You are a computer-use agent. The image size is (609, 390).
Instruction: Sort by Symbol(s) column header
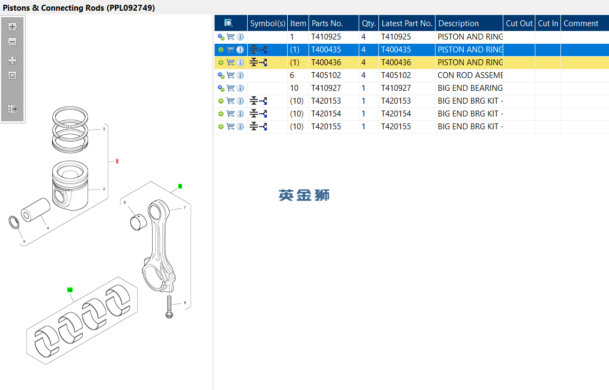pyautogui.click(x=267, y=24)
